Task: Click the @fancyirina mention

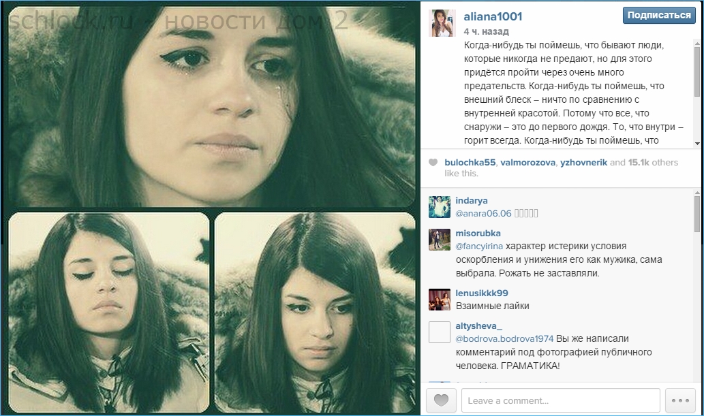Action: click(479, 246)
